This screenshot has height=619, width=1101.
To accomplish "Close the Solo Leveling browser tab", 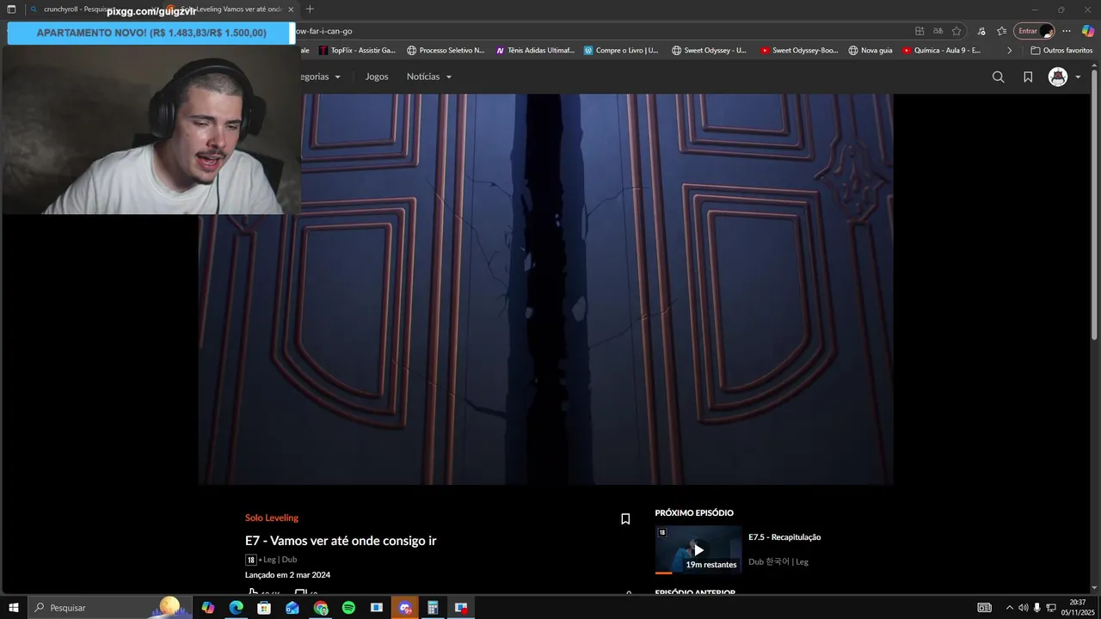I will [x=291, y=9].
